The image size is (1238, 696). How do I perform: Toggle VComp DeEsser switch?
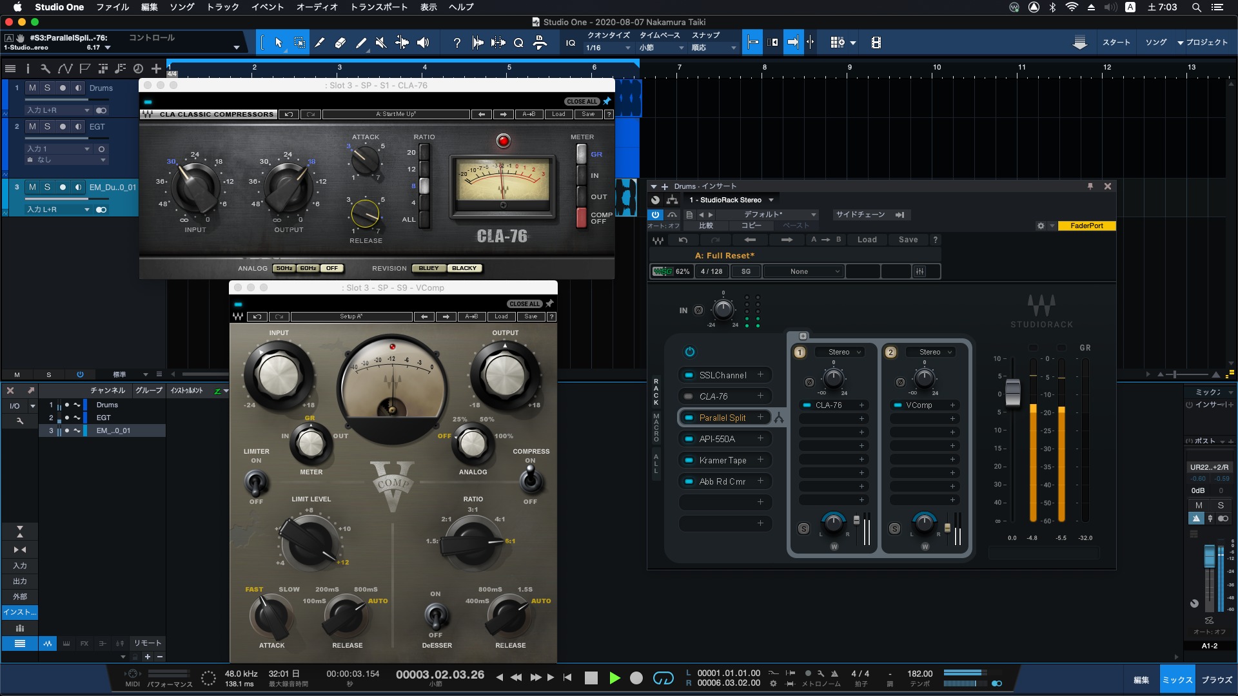(436, 615)
